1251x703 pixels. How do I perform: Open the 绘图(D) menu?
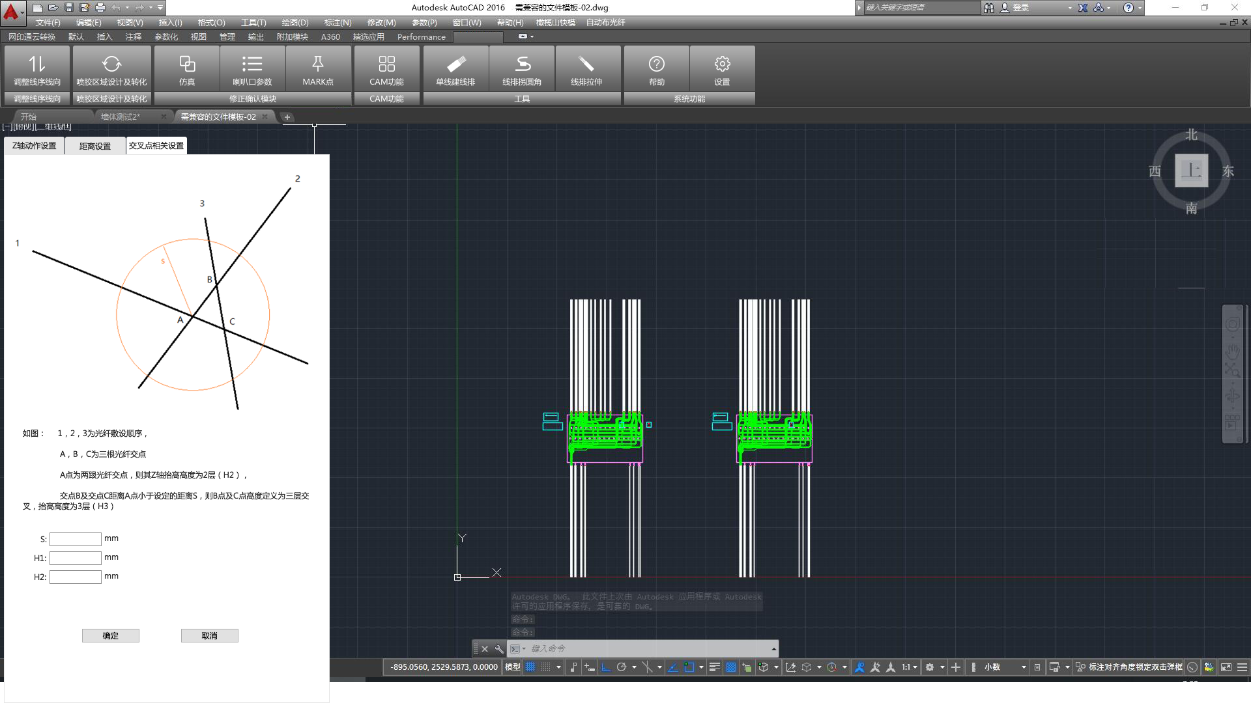[x=295, y=22]
